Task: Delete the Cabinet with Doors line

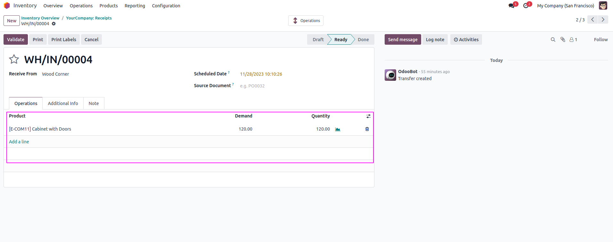Action: point(367,129)
